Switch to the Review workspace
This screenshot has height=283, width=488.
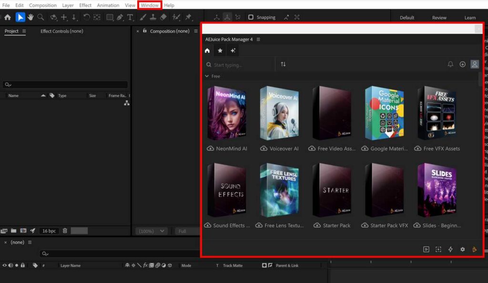tap(439, 18)
